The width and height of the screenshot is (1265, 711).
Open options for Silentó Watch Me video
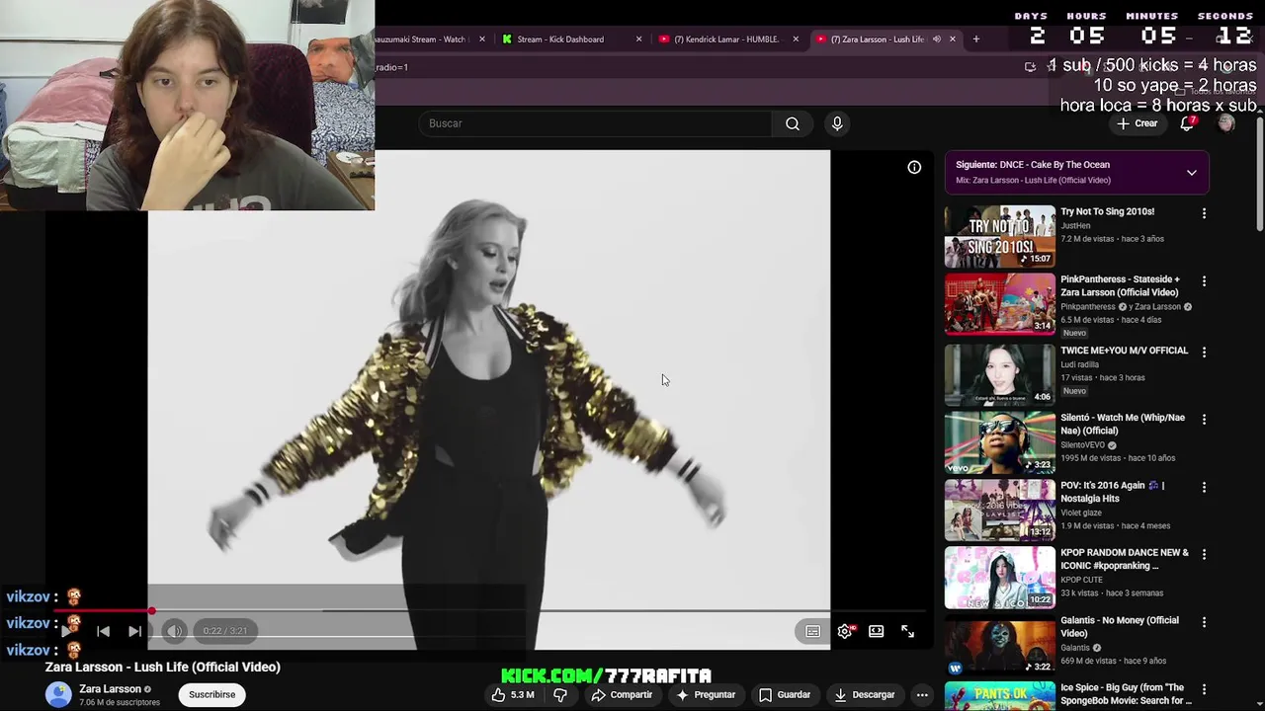1204,420
